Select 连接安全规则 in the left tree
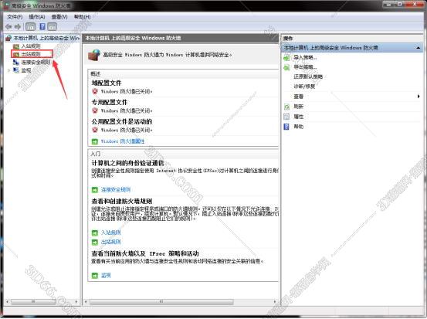The image size is (427, 319). click(x=36, y=63)
